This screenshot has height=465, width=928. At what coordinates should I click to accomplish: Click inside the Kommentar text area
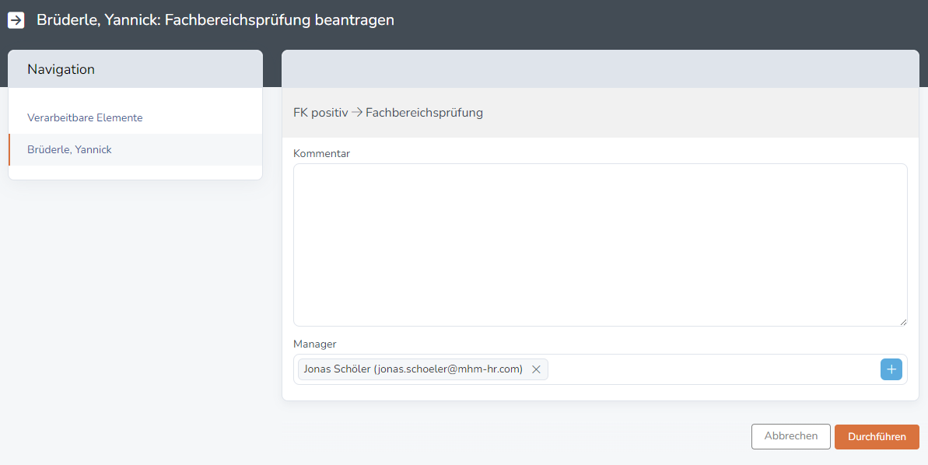(600, 245)
